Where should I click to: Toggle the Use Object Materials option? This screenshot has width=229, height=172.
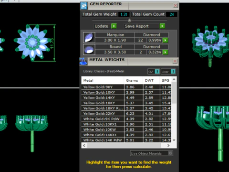170,153
